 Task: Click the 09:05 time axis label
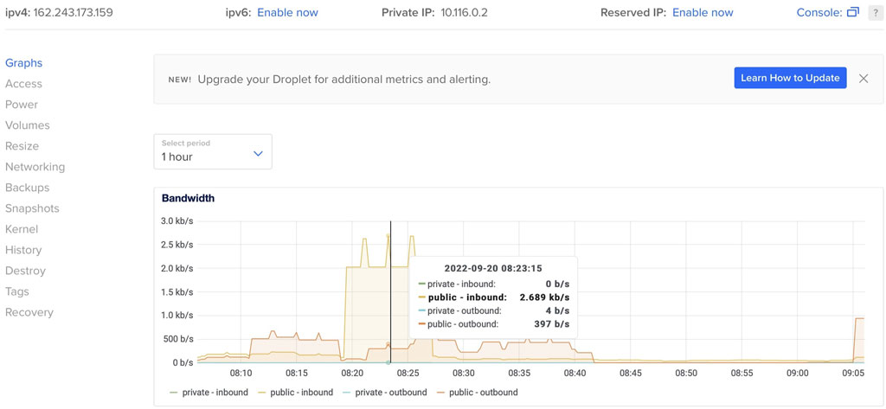click(853, 374)
